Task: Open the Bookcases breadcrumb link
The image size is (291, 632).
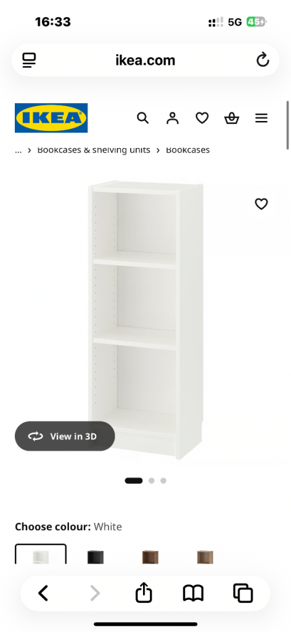Action: point(187,150)
